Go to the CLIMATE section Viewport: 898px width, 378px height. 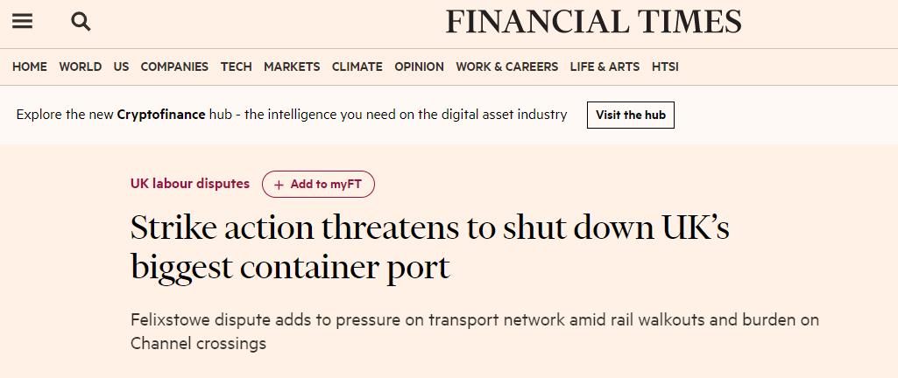pyautogui.click(x=357, y=66)
